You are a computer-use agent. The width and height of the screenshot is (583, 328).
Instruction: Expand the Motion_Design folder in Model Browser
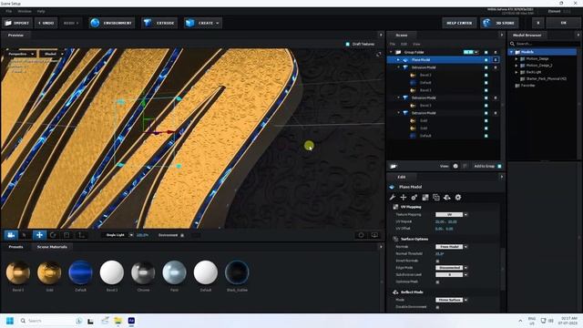[517, 58]
